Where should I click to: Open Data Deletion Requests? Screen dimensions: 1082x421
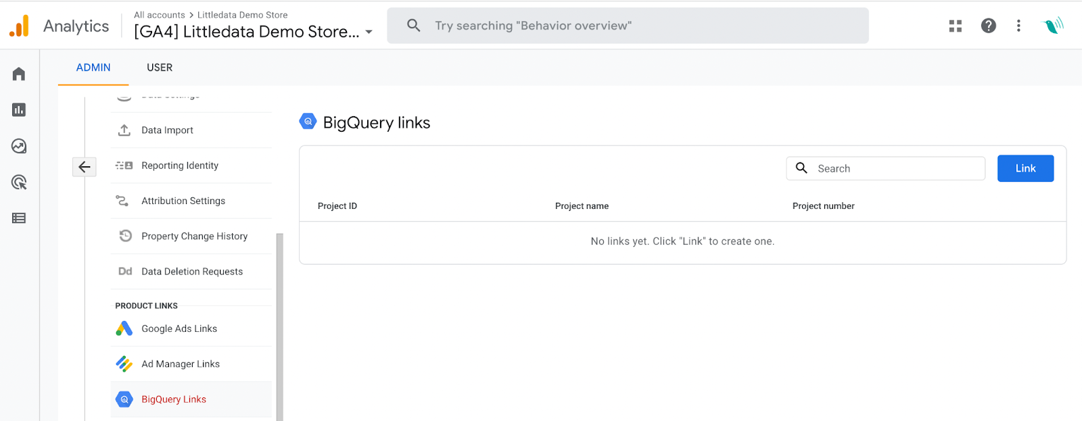click(x=191, y=271)
